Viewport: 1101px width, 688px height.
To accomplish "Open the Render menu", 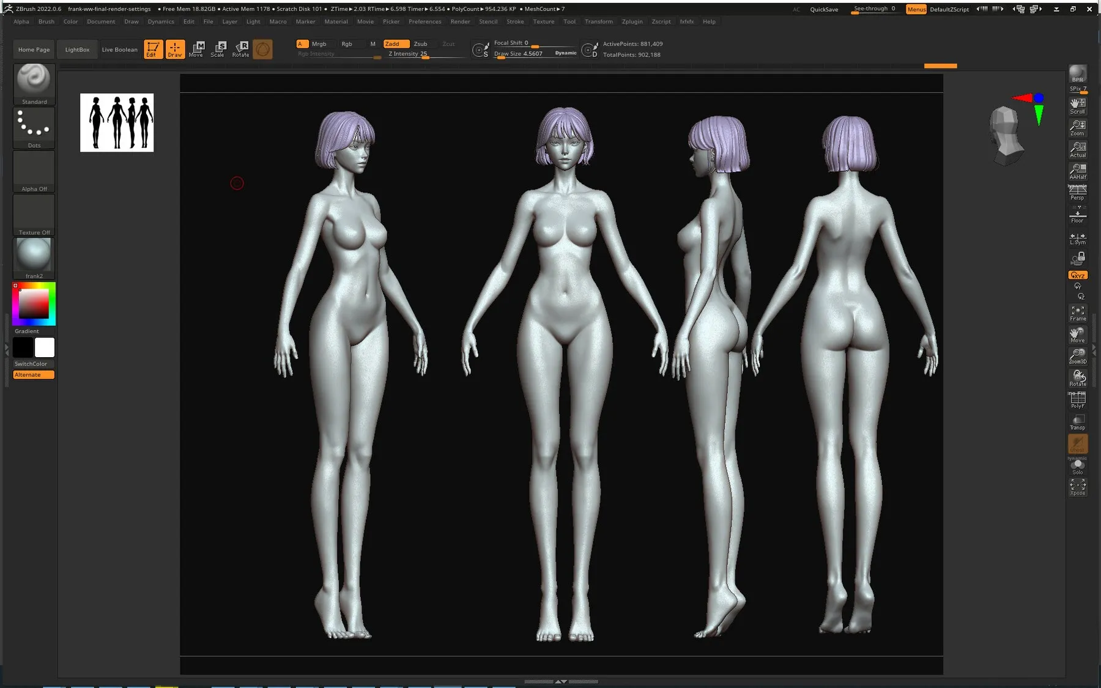I will [x=460, y=21].
